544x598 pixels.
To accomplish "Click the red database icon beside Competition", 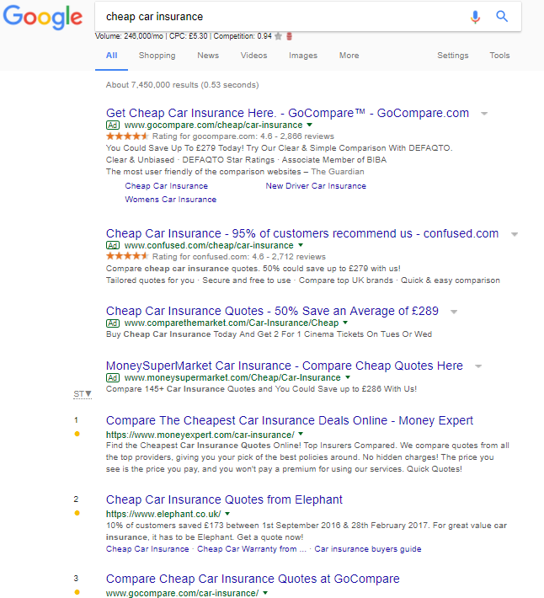I will [290, 36].
